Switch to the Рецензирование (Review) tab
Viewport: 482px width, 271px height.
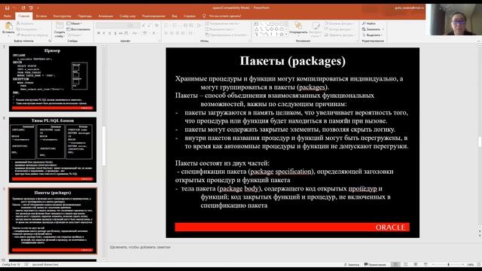point(154,16)
